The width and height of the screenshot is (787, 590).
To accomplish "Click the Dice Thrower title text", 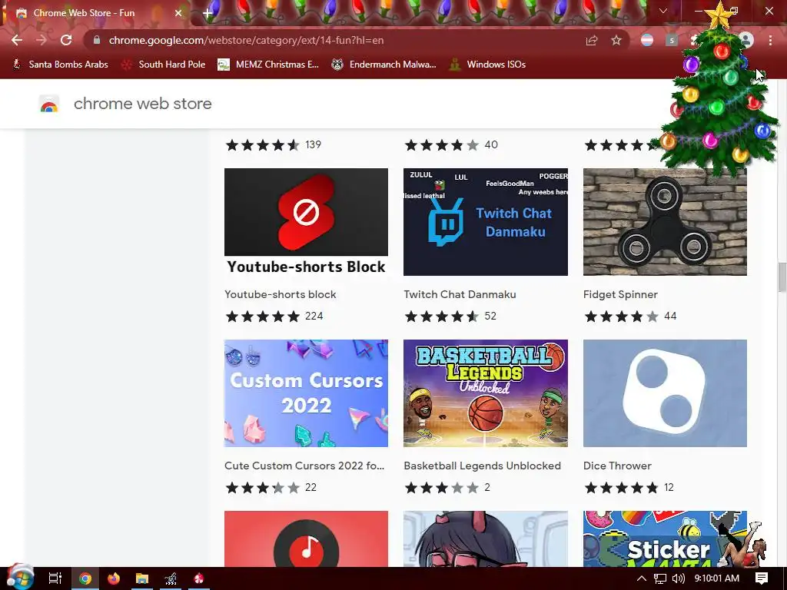I will (617, 466).
